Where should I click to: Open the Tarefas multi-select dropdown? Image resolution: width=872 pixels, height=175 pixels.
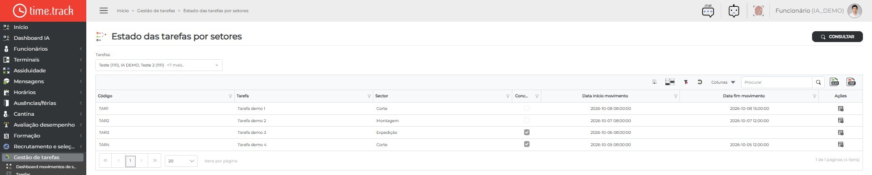tap(159, 65)
